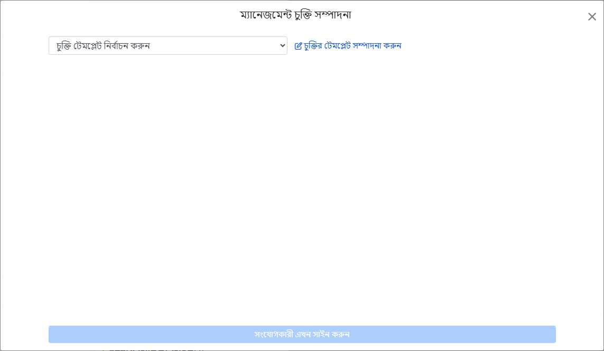Click the চুক্তির টেমপ্লেট সম্পাদনা করুন link

[x=348, y=46]
